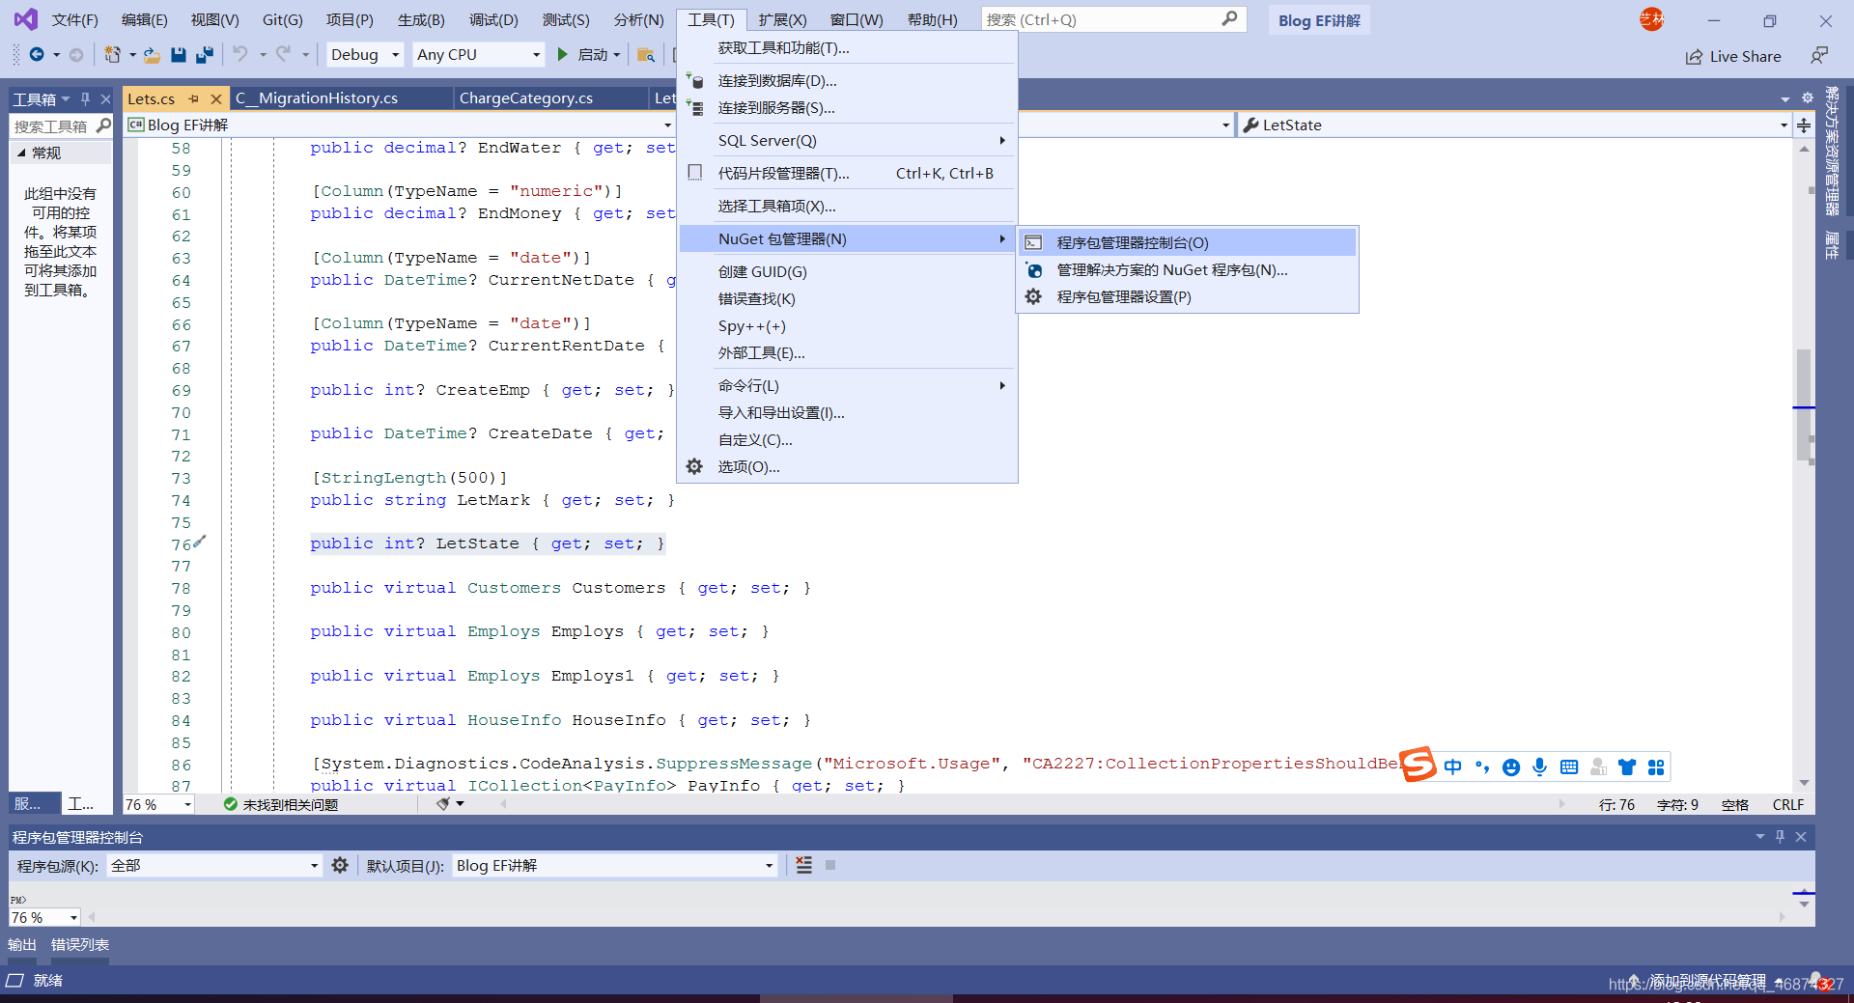Click the search magnifier in title bar

(x=1229, y=19)
